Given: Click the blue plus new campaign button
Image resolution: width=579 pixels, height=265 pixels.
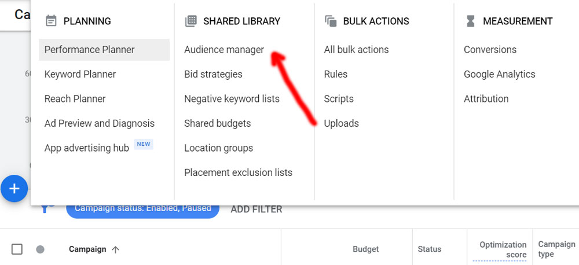Looking at the screenshot, I should [x=14, y=189].
